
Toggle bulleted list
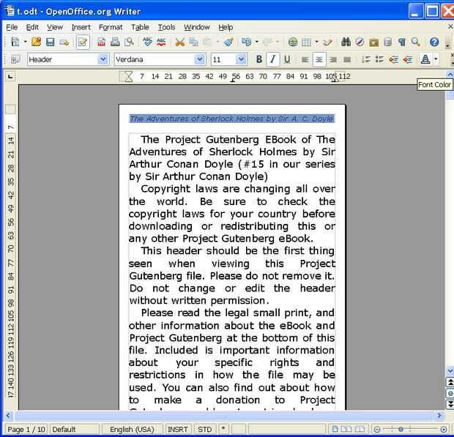[379, 59]
